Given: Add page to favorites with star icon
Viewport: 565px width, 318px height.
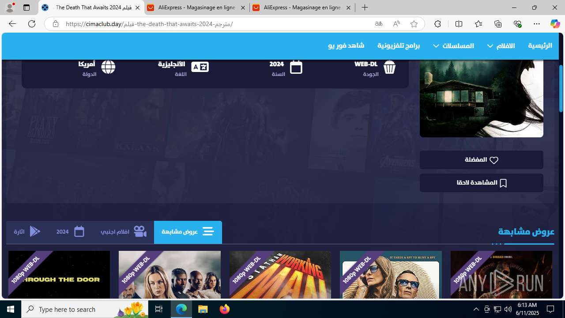Looking at the screenshot, I should pos(414,24).
